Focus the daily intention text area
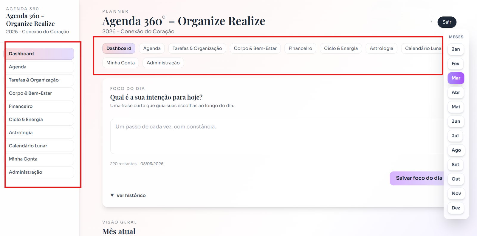477x236 pixels. (x=277, y=136)
